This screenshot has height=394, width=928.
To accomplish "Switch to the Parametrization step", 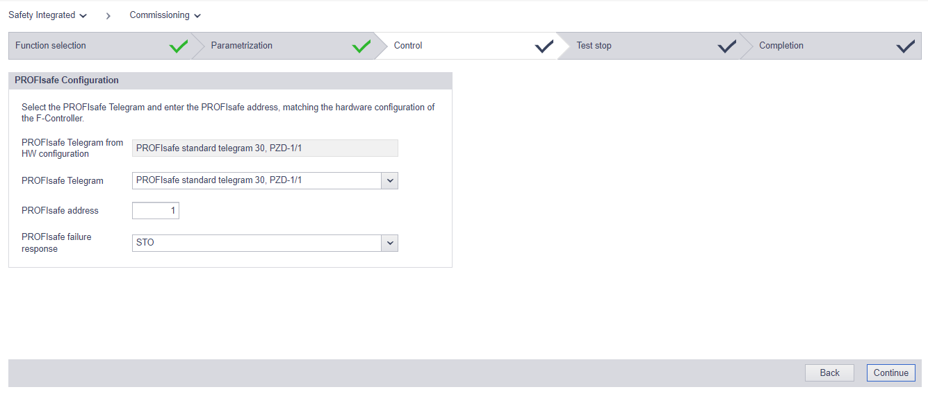I will 283,46.
